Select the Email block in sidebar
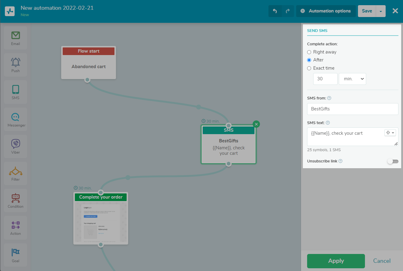Image resolution: width=403 pixels, height=271 pixels. 16,38
